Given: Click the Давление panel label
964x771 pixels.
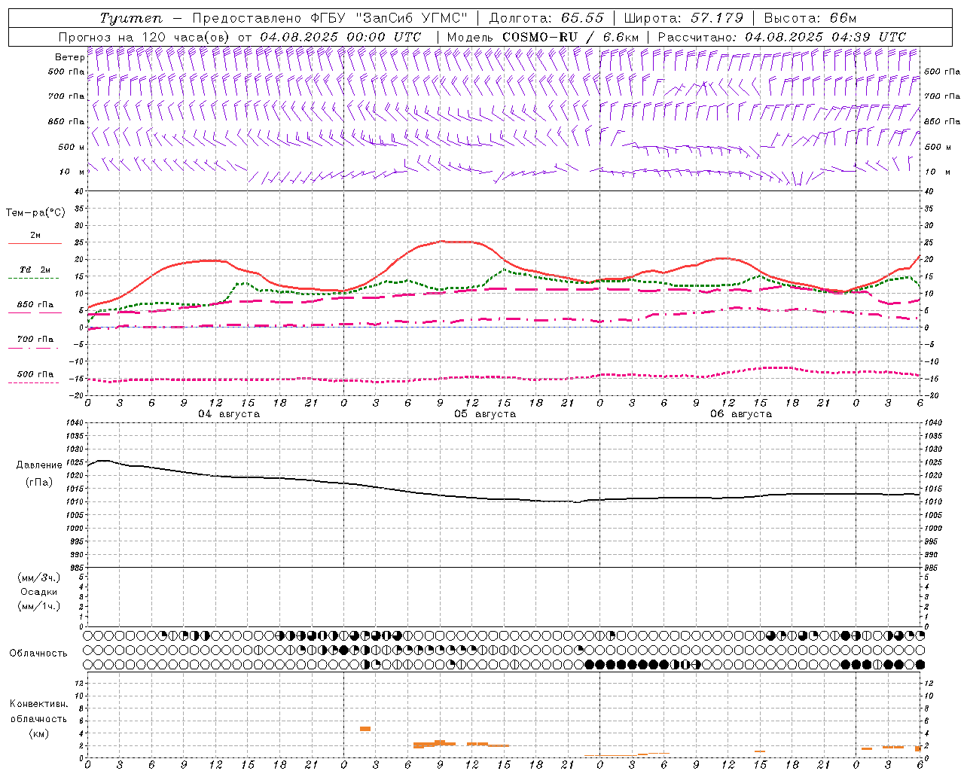Looking at the screenshot, I should 39,465.
